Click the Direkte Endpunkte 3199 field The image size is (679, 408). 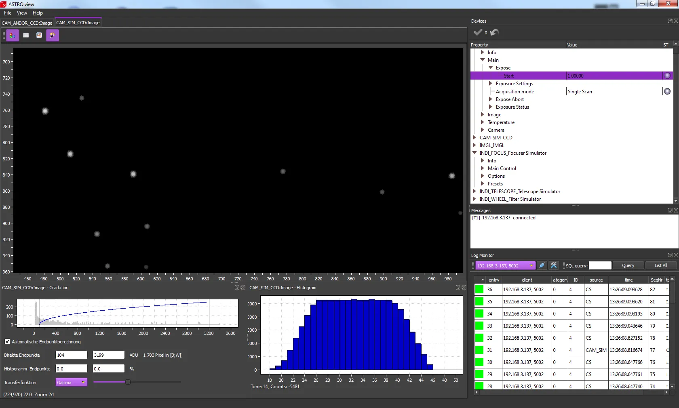(109, 355)
